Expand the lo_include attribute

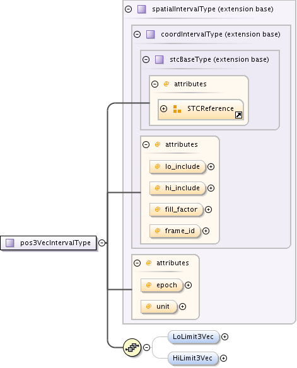click(211, 166)
